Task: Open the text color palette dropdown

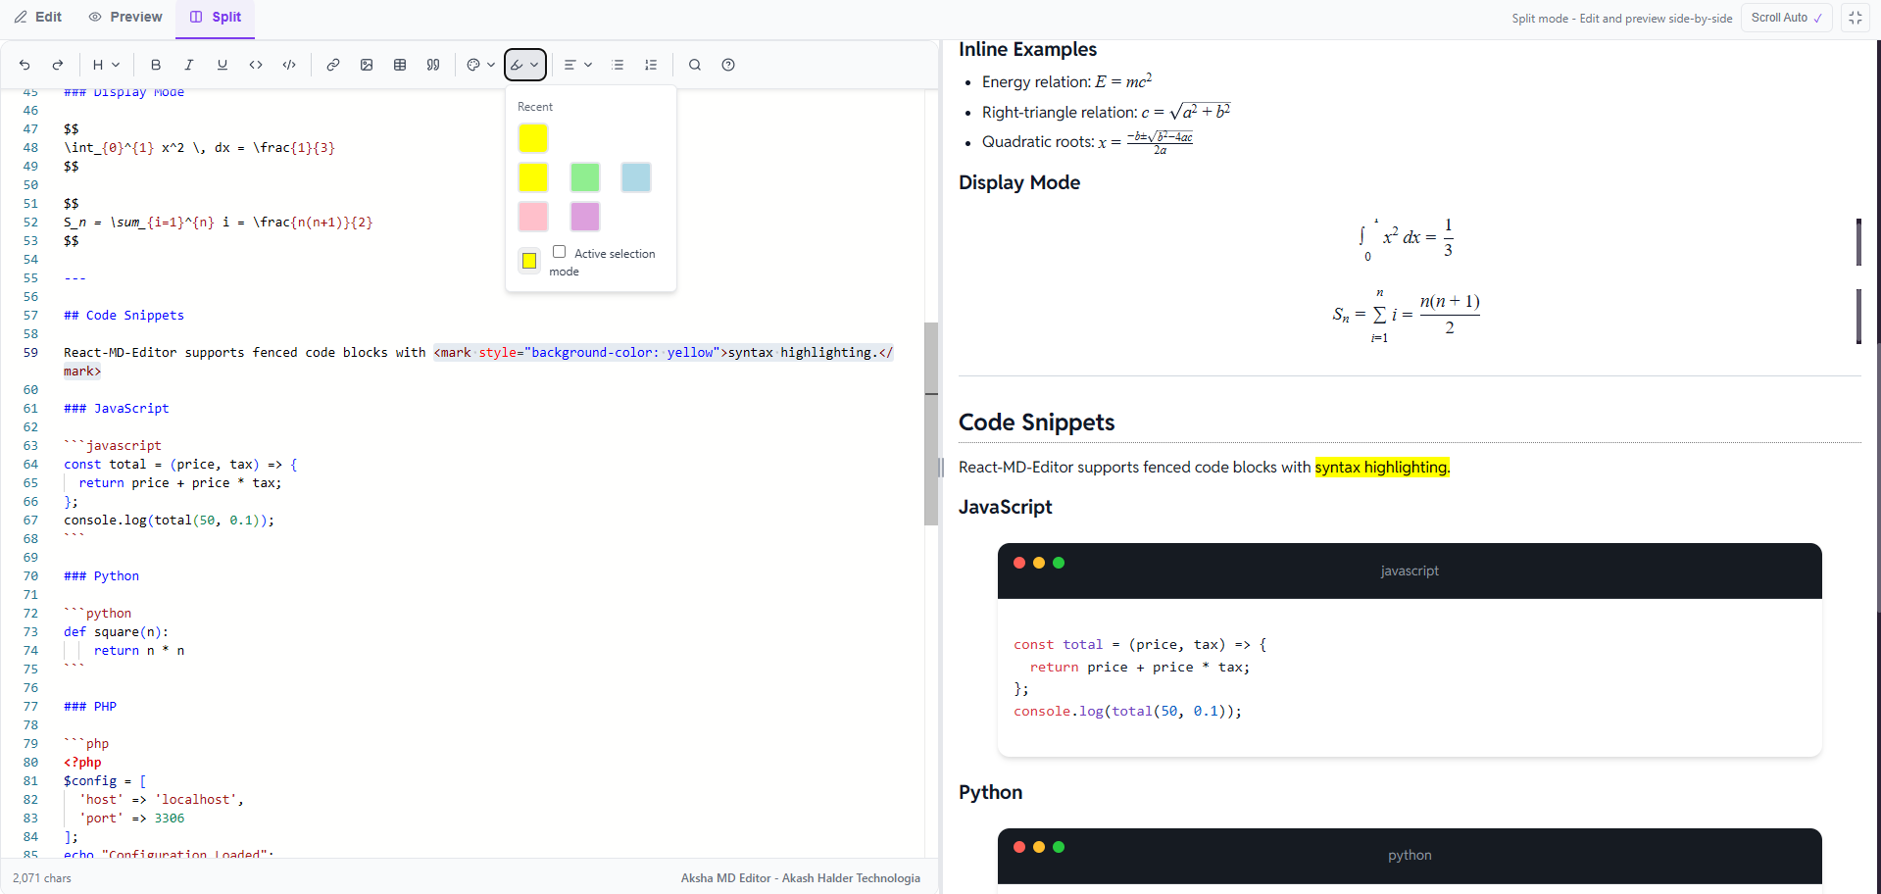Action: (480, 65)
